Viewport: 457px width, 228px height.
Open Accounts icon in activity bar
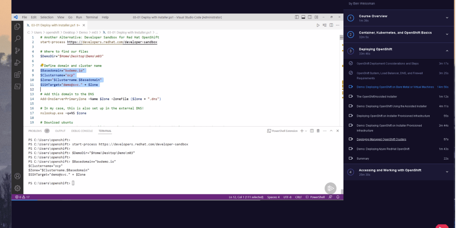pos(17,176)
